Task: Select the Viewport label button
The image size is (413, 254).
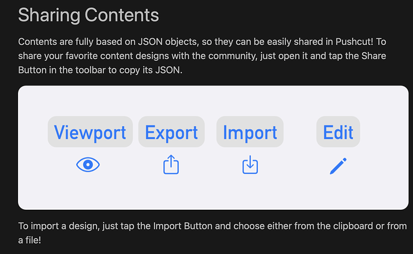Action: coord(90,131)
